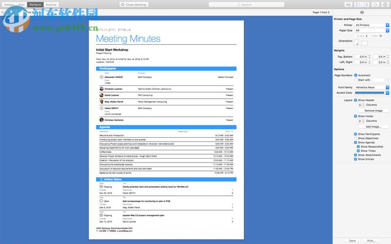Click the Participants section header bar
391x244 pixels.
[166, 68]
